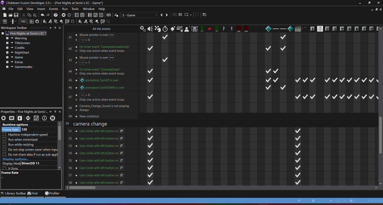Click the Display options link
This screenshot has height=205, width=383.
click(x=16, y=159)
